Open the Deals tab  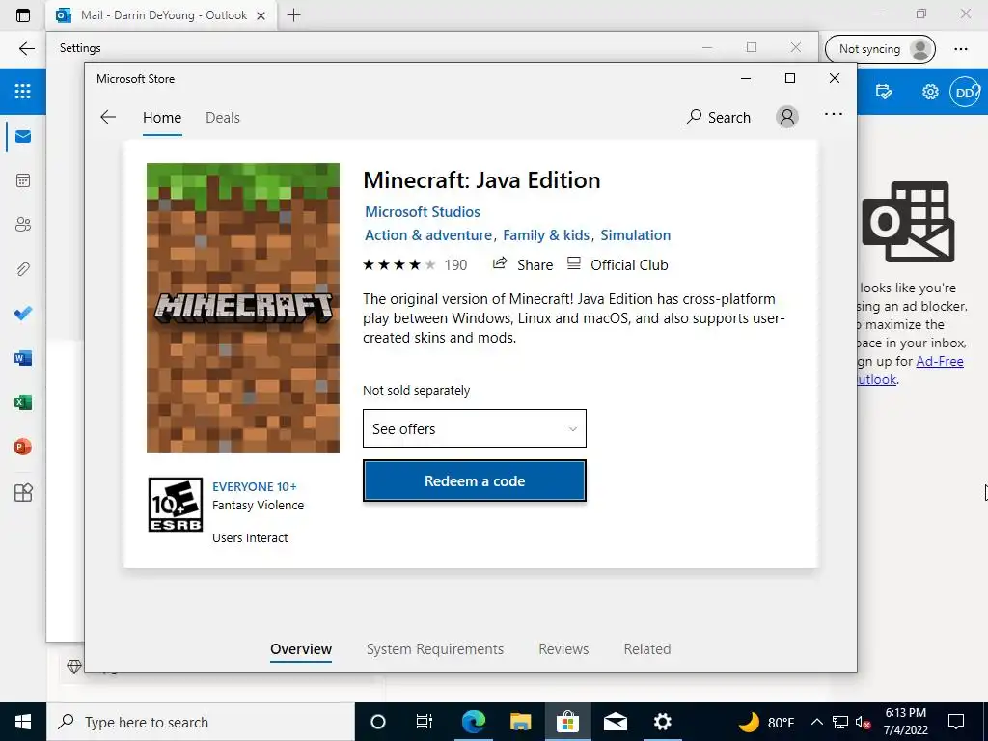[x=223, y=118]
